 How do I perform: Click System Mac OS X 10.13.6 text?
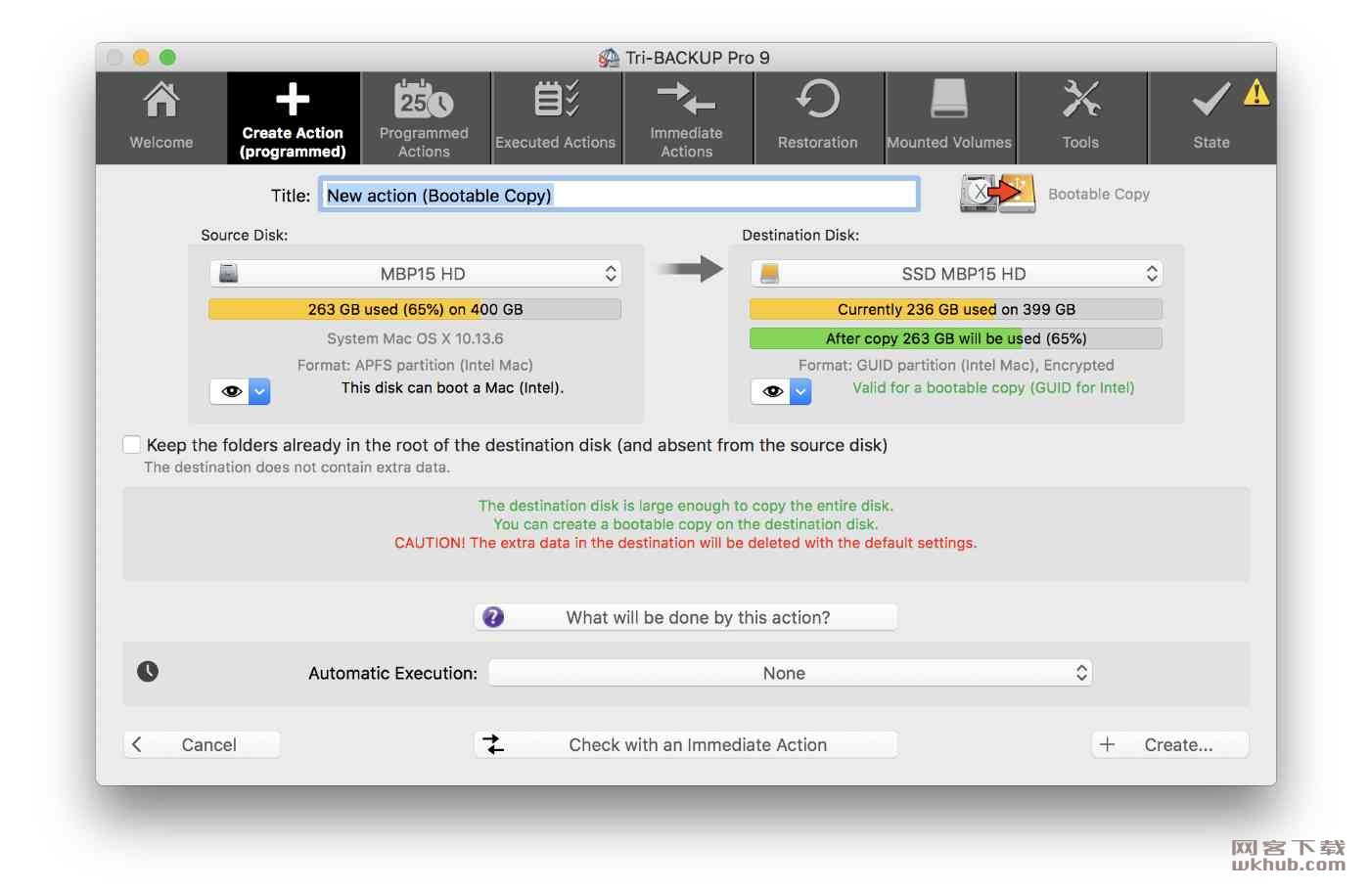pos(415,338)
